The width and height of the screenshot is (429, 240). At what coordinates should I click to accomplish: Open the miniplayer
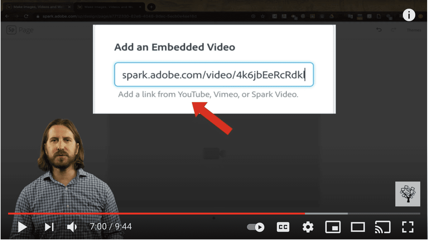point(333,227)
